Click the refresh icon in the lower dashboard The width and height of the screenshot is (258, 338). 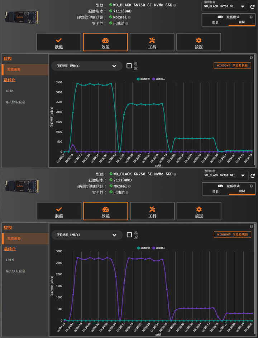point(253,176)
